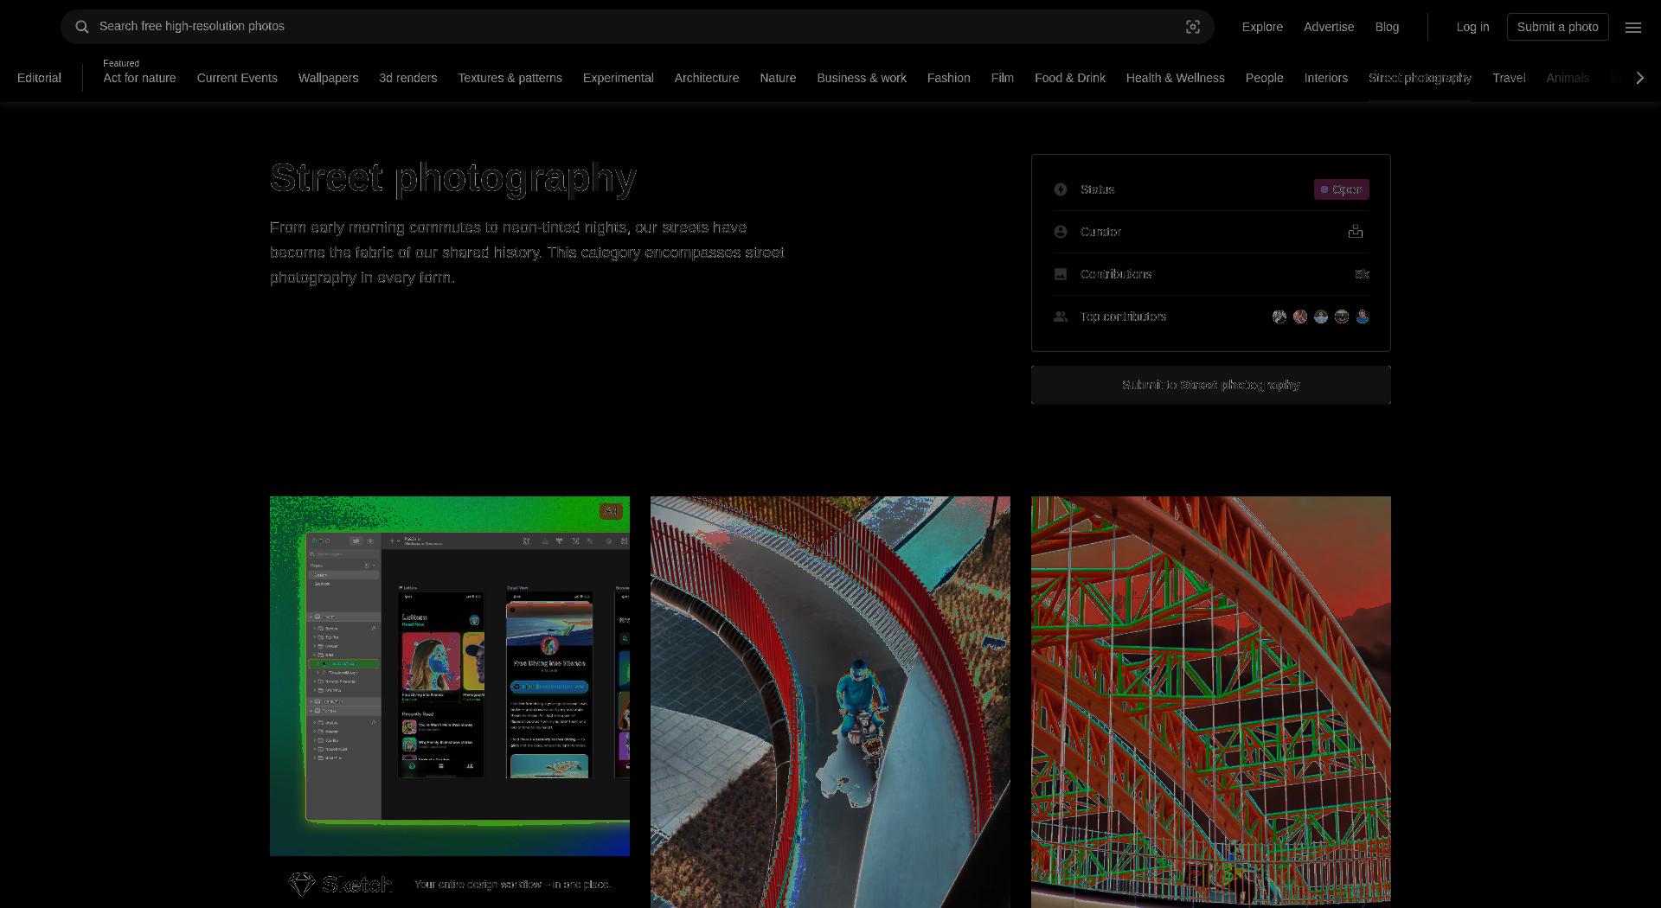Select the Food & Drink tab
Viewport: 1661px width, 908px height.
pyautogui.click(x=1070, y=78)
